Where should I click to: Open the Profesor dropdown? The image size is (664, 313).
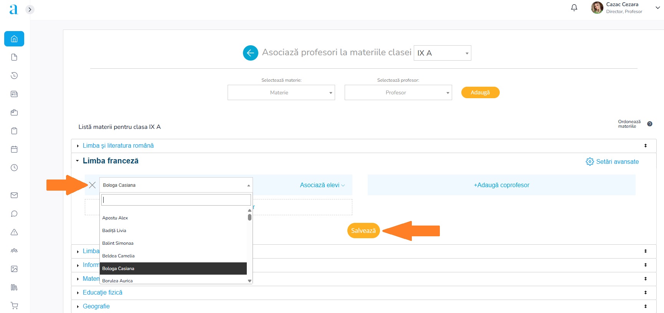[398, 92]
